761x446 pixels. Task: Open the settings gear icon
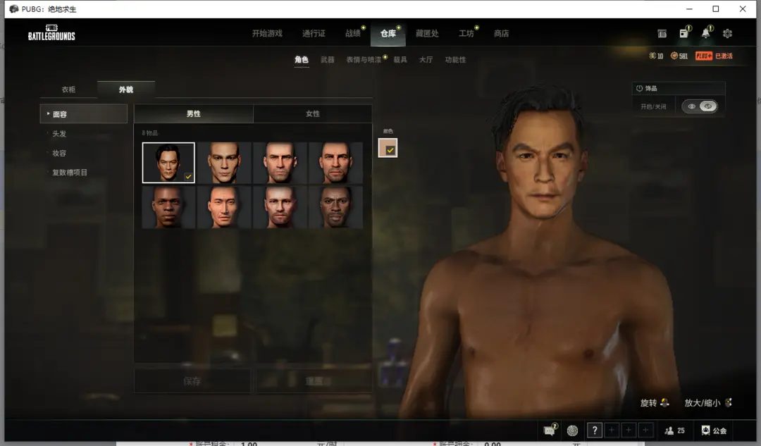[727, 34]
